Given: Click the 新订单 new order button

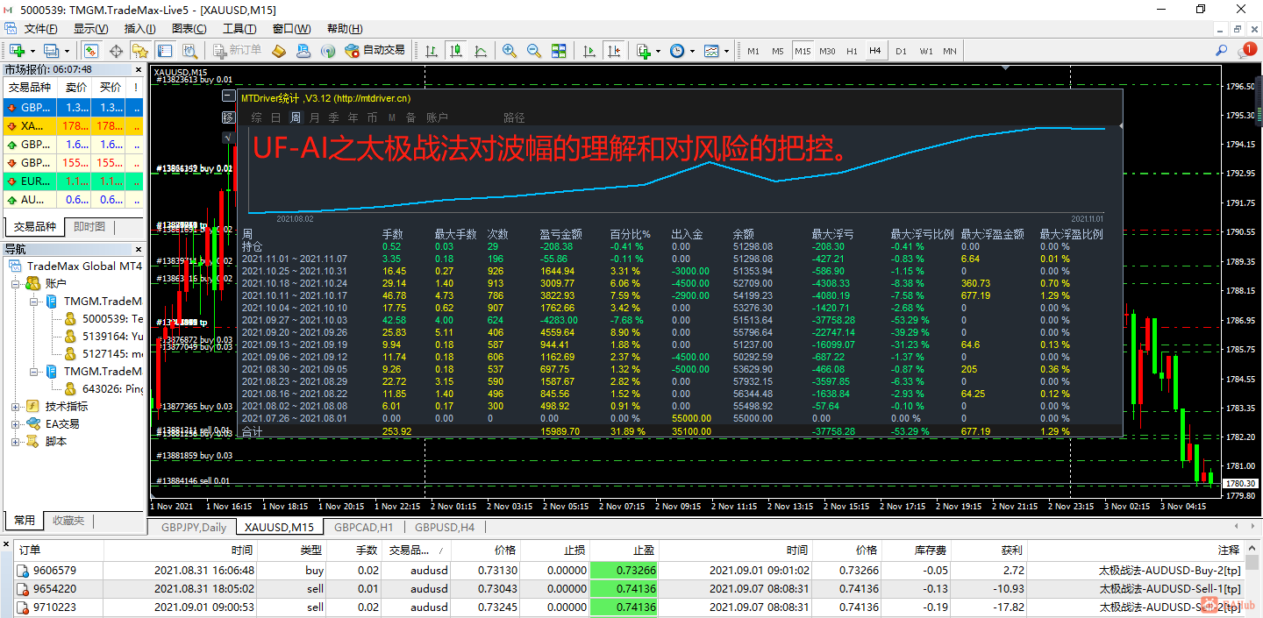Looking at the screenshot, I should 237,51.
